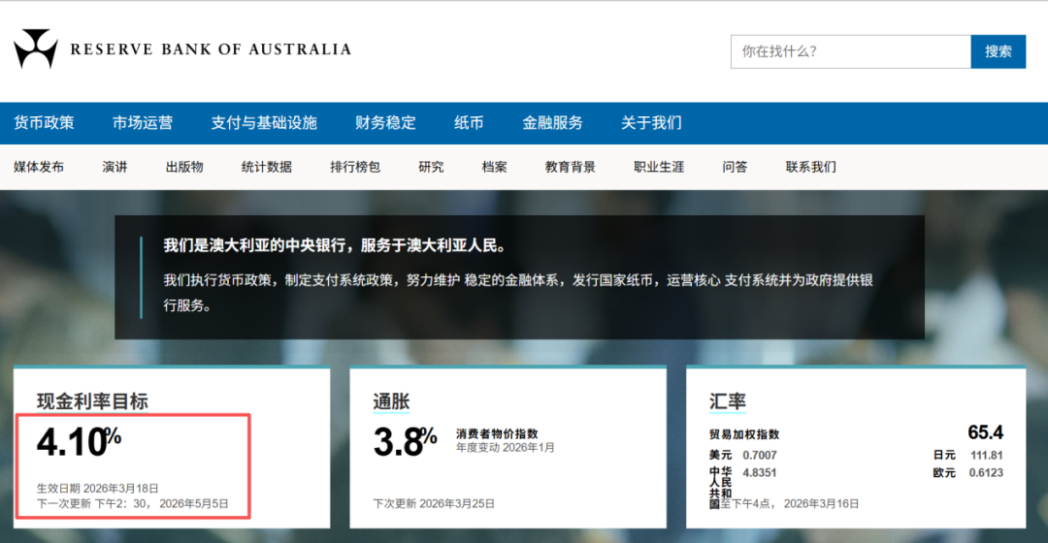1048x543 pixels.
Task: Open the 市场运营 menu
Action: coord(143,123)
